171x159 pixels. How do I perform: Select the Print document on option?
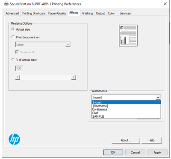pyautogui.click(x=13, y=37)
